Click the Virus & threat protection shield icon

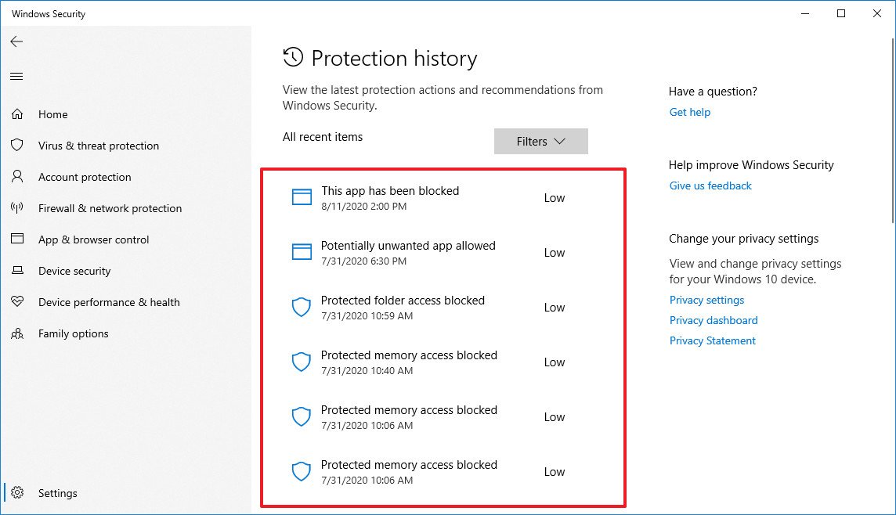click(17, 146)
